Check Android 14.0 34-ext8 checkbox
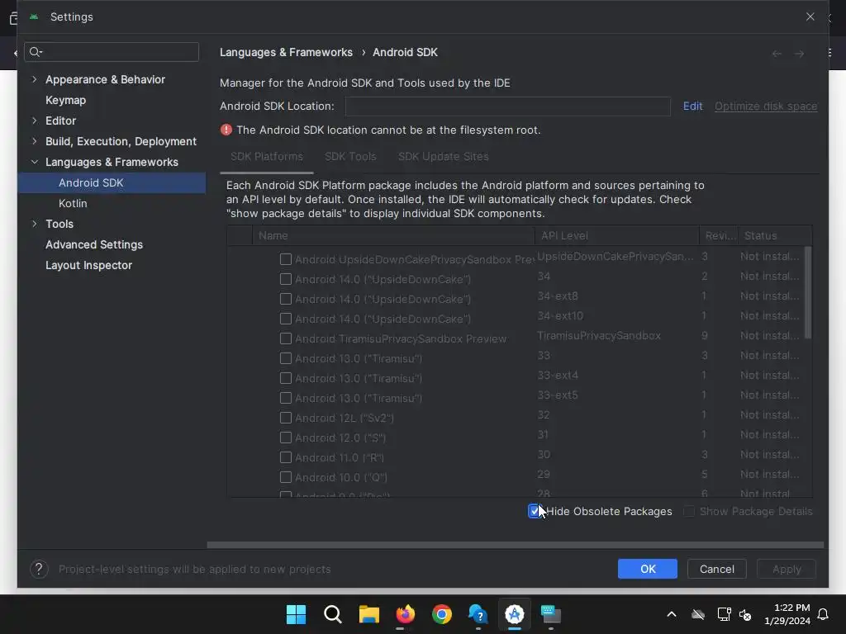The height and width of the screenshot is (634, 846). 286,299
